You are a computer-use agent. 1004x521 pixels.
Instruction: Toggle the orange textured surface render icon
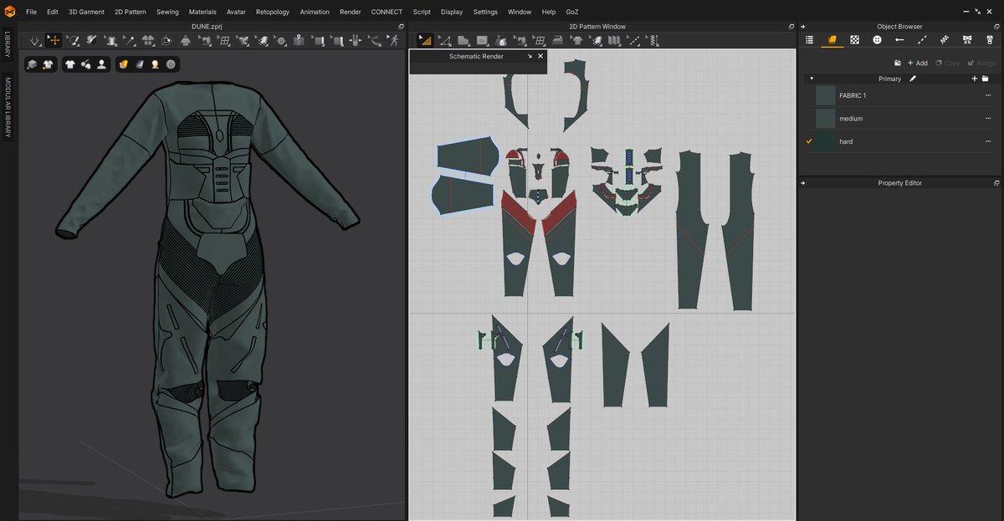point(123,64)
